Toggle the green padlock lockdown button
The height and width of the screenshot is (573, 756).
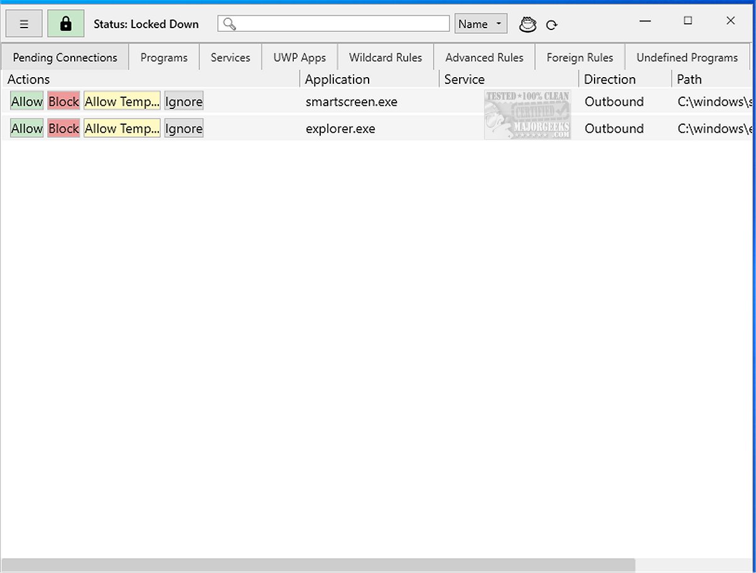[66, 24]
